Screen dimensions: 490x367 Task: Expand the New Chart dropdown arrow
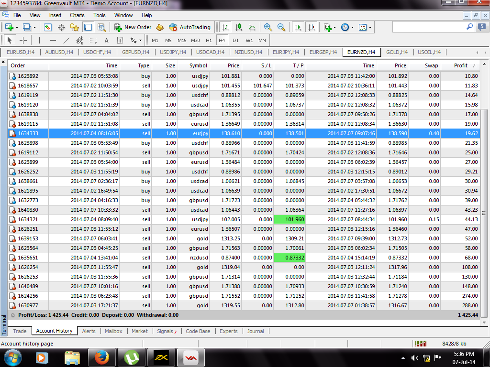click(17, 27)
